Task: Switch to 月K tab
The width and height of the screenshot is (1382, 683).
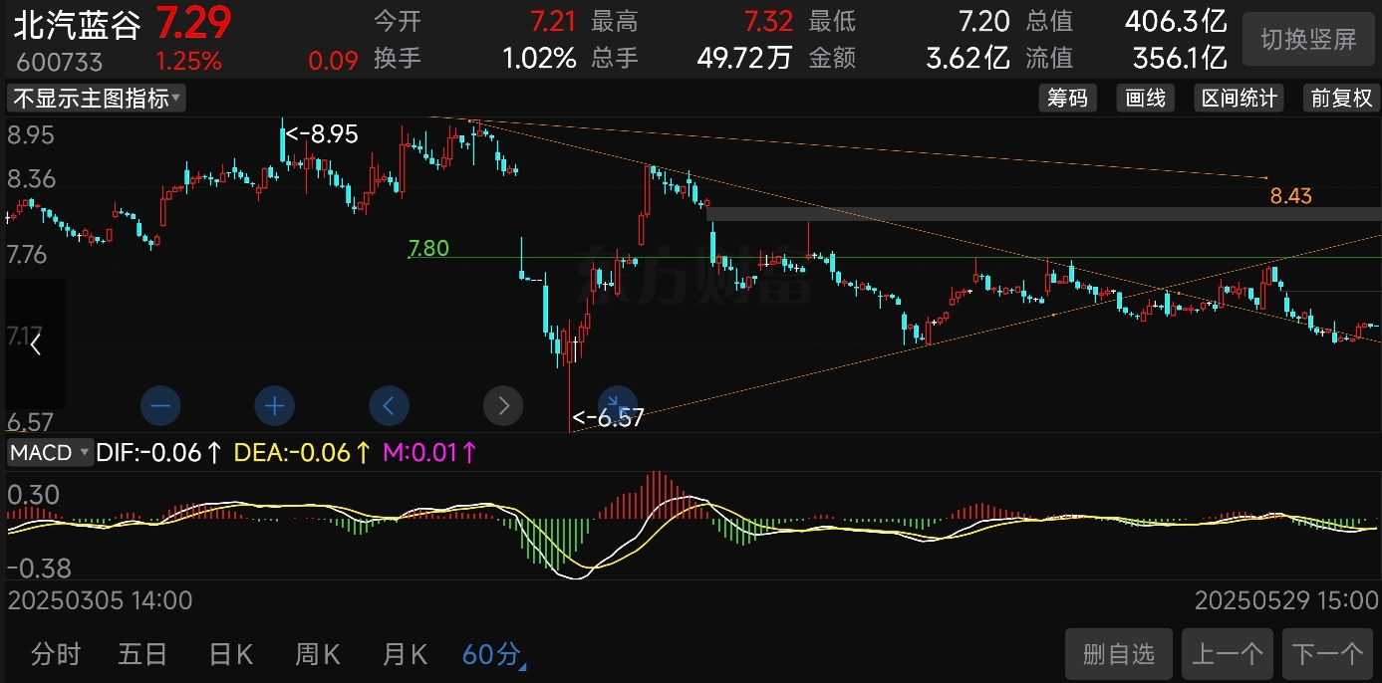Action: (405, 654)
